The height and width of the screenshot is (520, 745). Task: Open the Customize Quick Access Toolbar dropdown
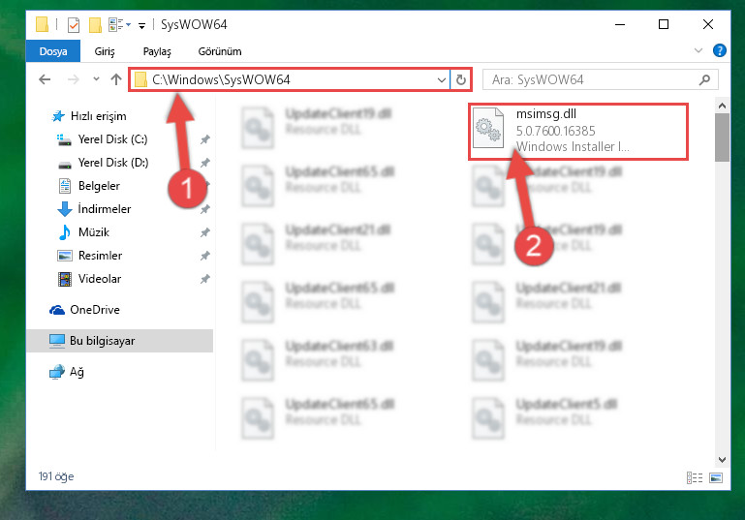pyautogui.click(x=141, y=25)
